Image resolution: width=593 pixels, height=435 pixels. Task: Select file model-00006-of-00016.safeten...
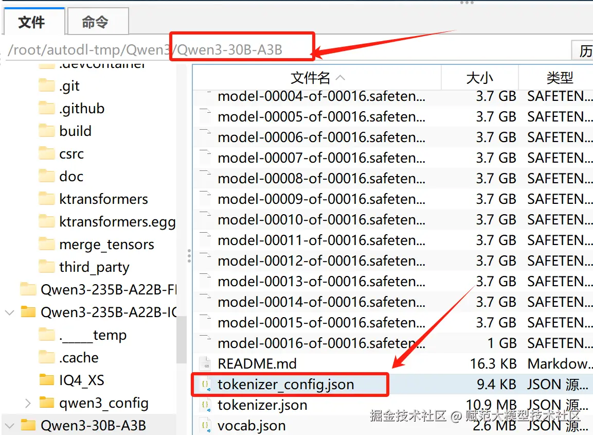pos(321,137)
